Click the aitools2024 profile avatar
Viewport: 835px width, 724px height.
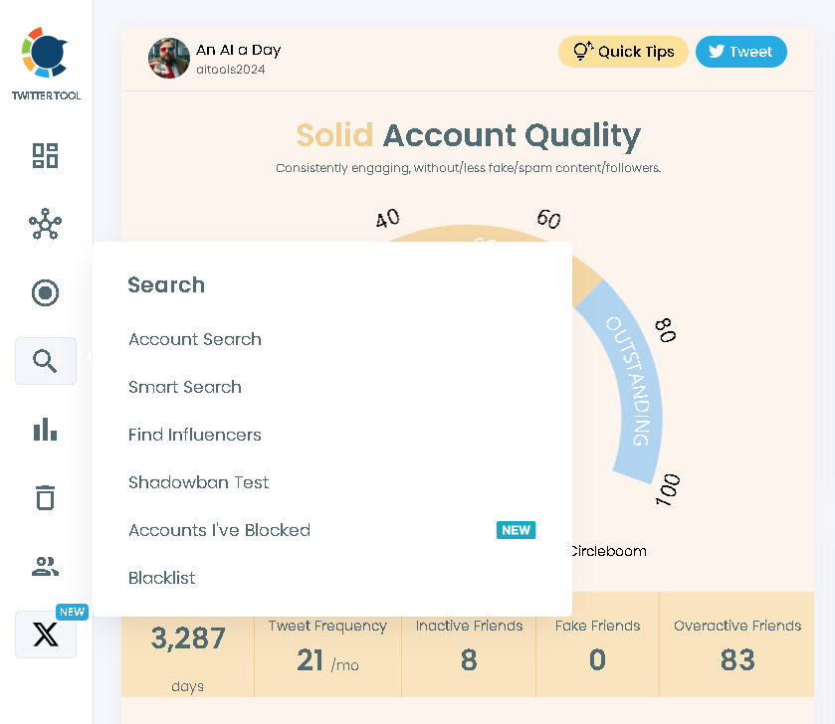pyautogui.click(x=169, y=58)
